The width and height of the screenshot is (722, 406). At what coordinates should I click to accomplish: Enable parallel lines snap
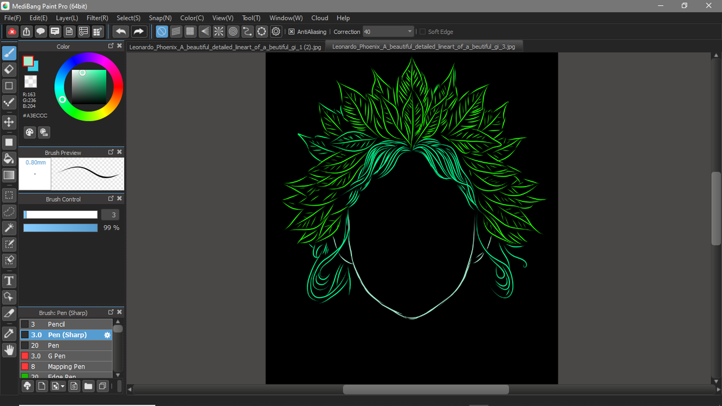pyautogui.click(x=176, y=32)
